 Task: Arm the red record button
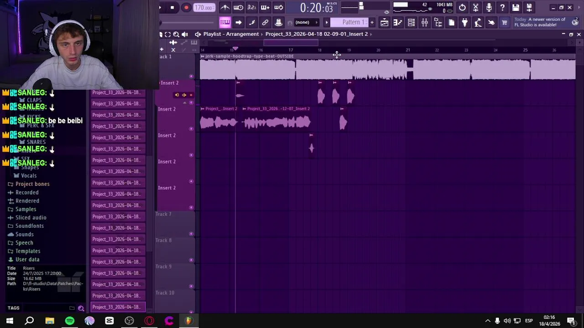(x=186, y=7)
